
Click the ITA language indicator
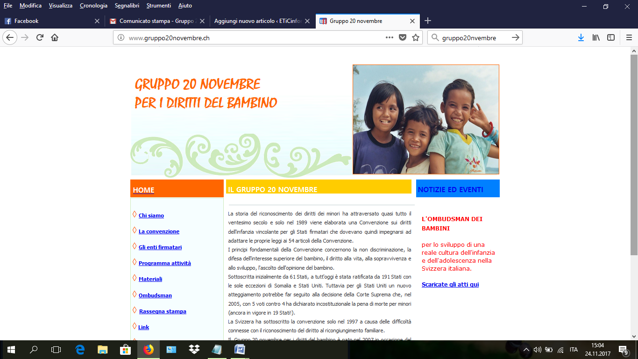coord(574,350)
